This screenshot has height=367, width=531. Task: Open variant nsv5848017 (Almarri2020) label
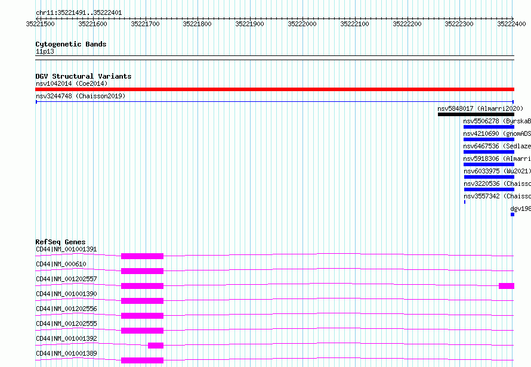[x=480, y=108]
